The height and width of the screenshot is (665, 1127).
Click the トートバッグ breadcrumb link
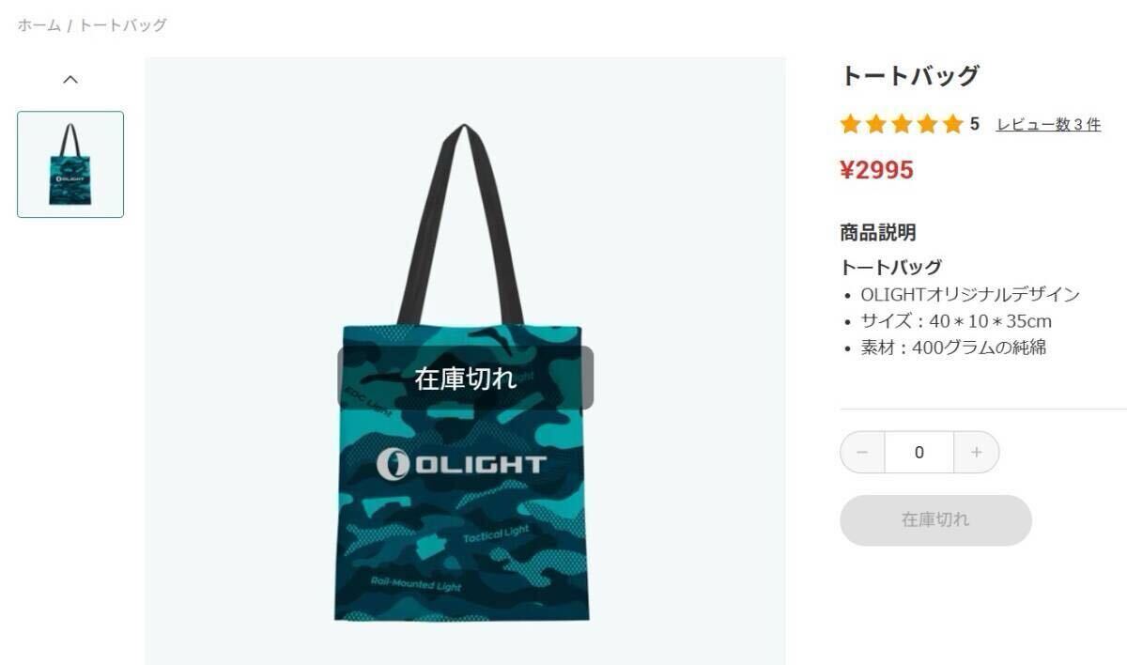pyautogui.click(x=122, y=25)
